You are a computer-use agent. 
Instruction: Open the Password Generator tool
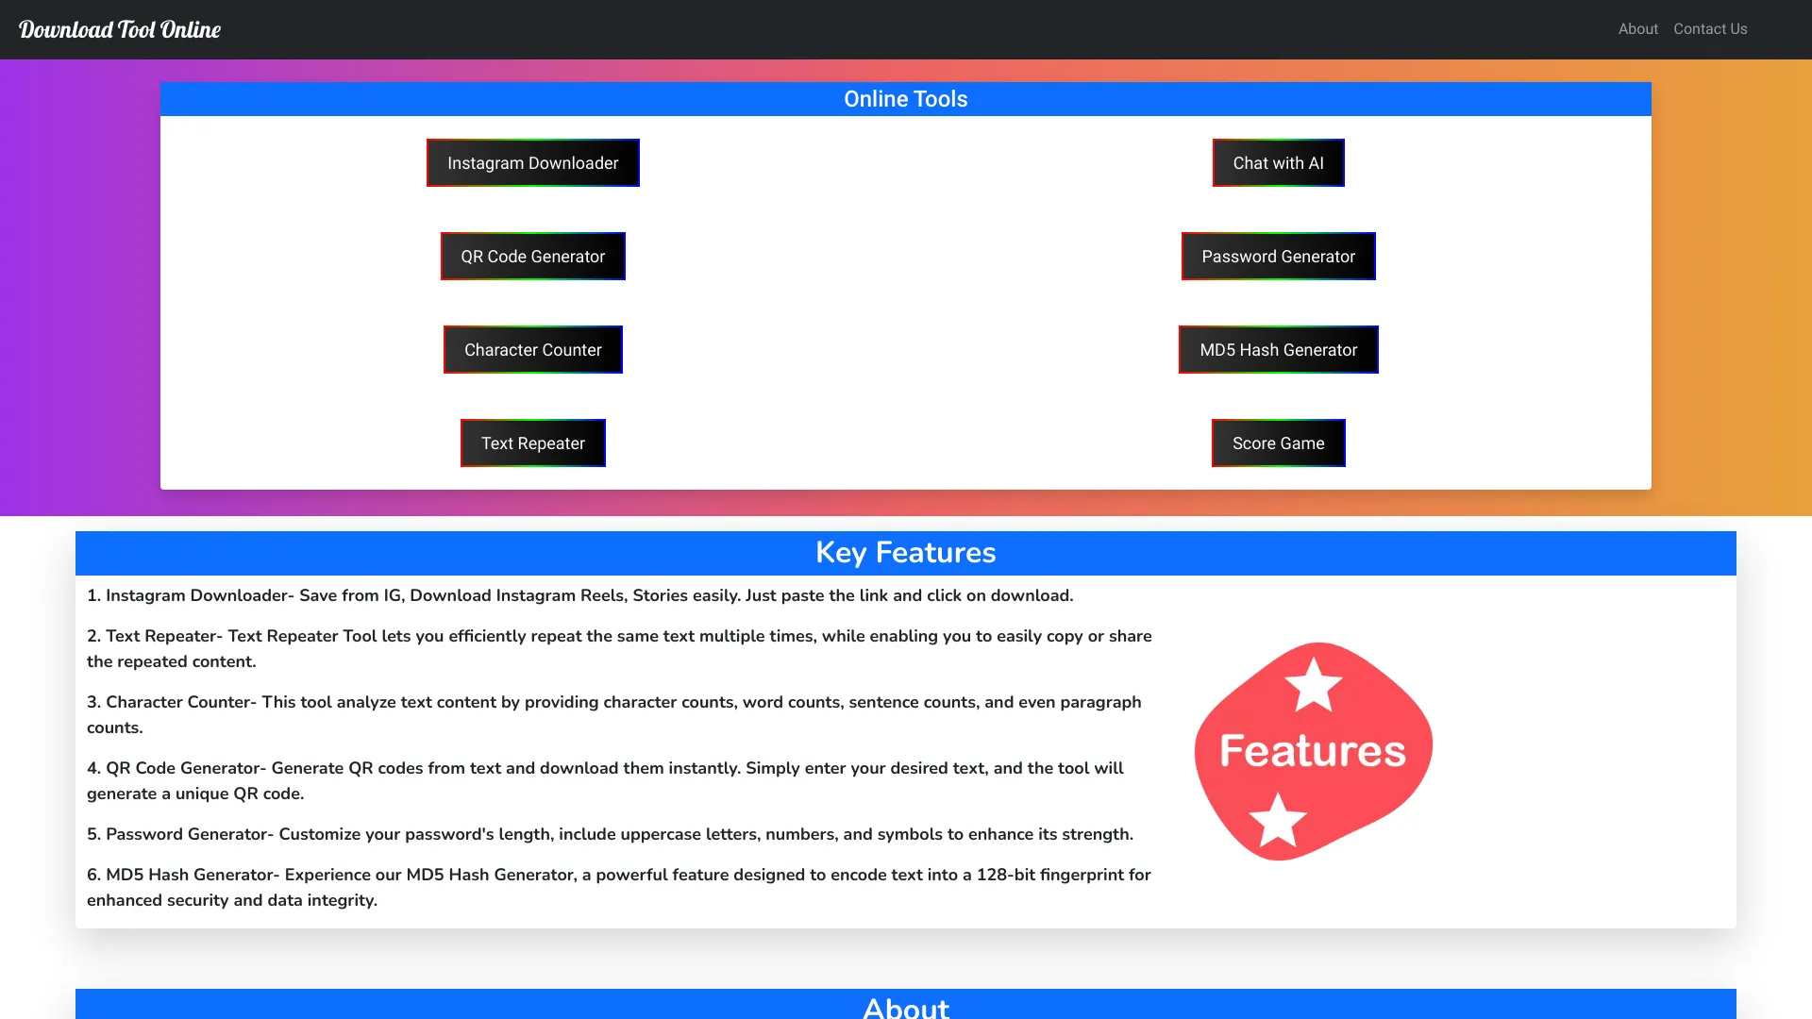point(1278,255)
